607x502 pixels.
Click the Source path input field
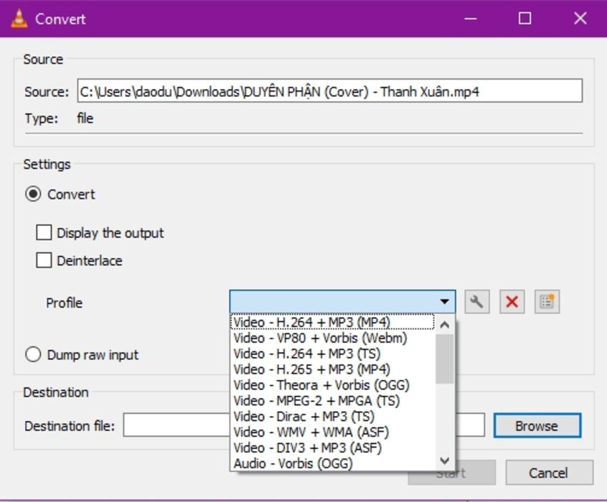point(330,91)
